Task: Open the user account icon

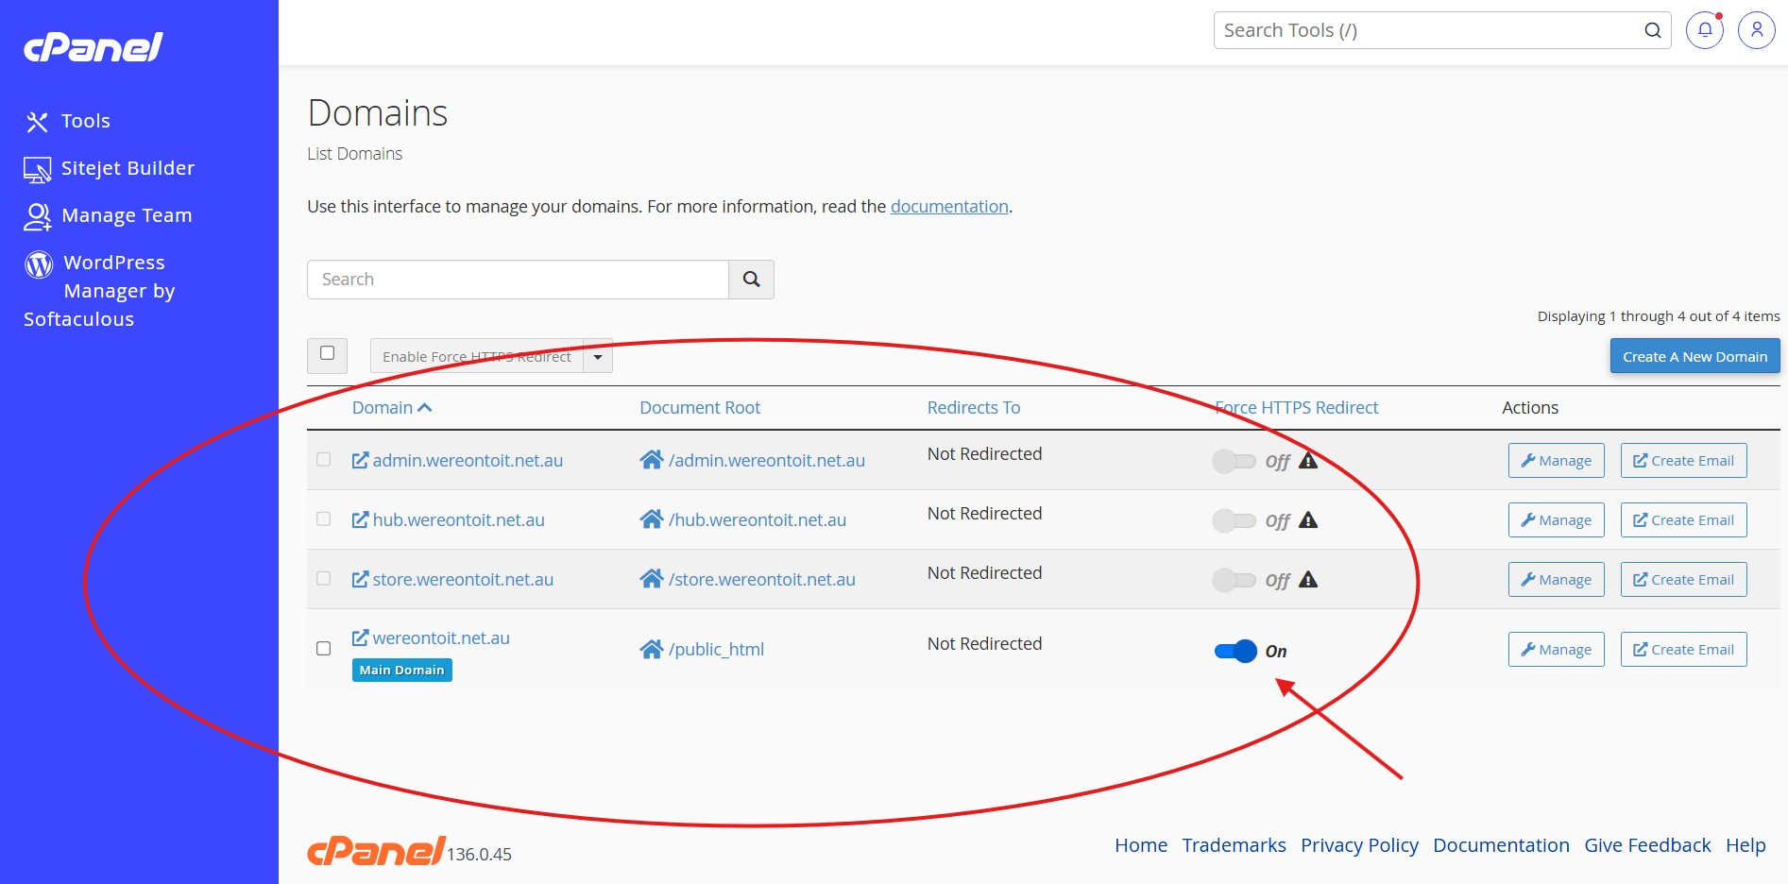Action: [1757, 30]
